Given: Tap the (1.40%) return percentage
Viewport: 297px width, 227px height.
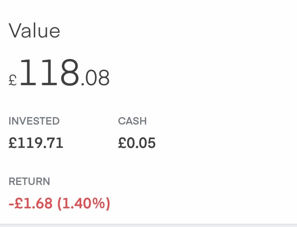Looking at the screenshot, I should point(84,203).
